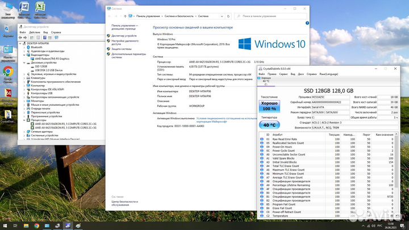
Task: Expand the Bluetooth node in Device Manager
Action: click(x=24, y=48)
